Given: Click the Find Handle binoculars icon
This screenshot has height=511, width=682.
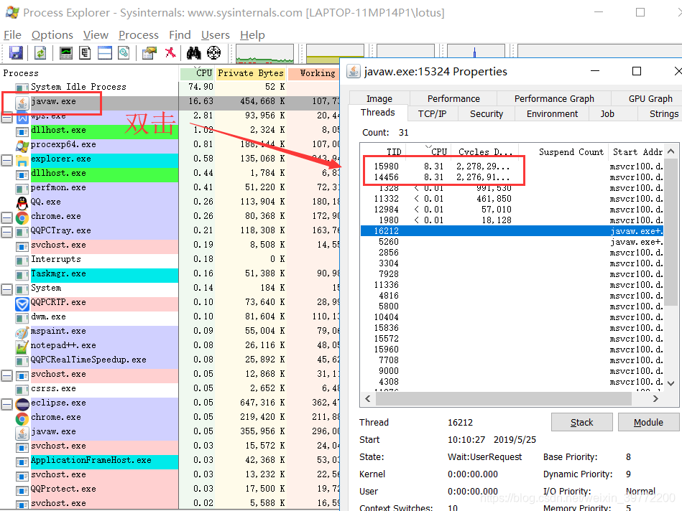Looking at the screenshot, I should click(x=193, y=53).
